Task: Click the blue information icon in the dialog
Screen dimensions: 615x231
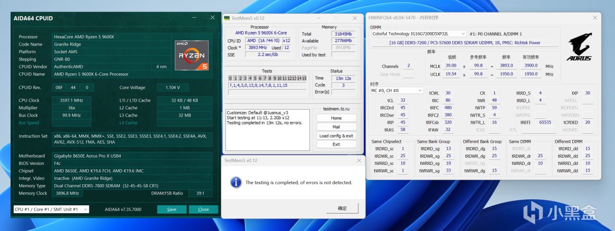Action: (235, 182)
